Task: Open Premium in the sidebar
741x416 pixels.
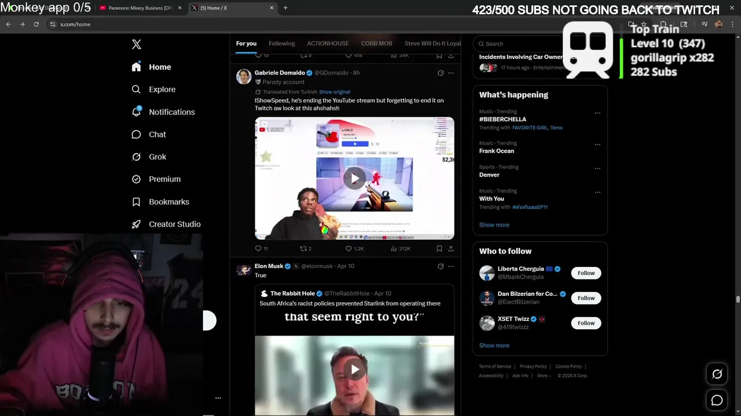Action: [x=156, y=179]
